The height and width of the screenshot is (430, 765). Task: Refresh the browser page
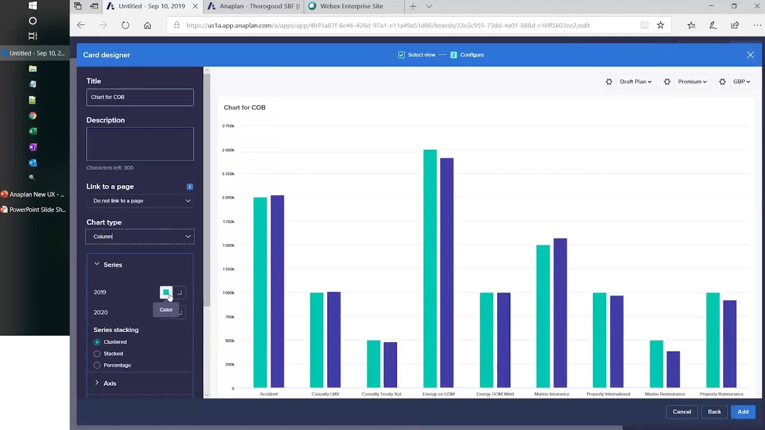point(125,25)
